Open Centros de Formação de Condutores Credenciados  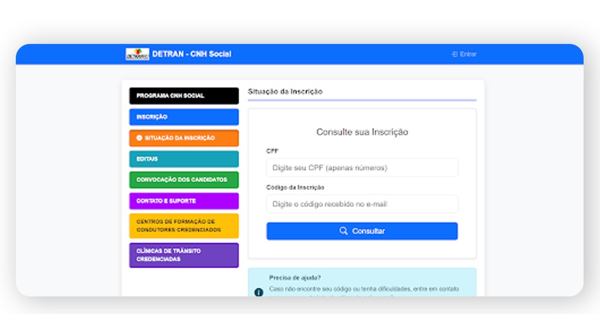184,226
